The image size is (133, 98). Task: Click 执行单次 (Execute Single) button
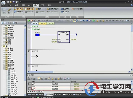coord(65,9)
